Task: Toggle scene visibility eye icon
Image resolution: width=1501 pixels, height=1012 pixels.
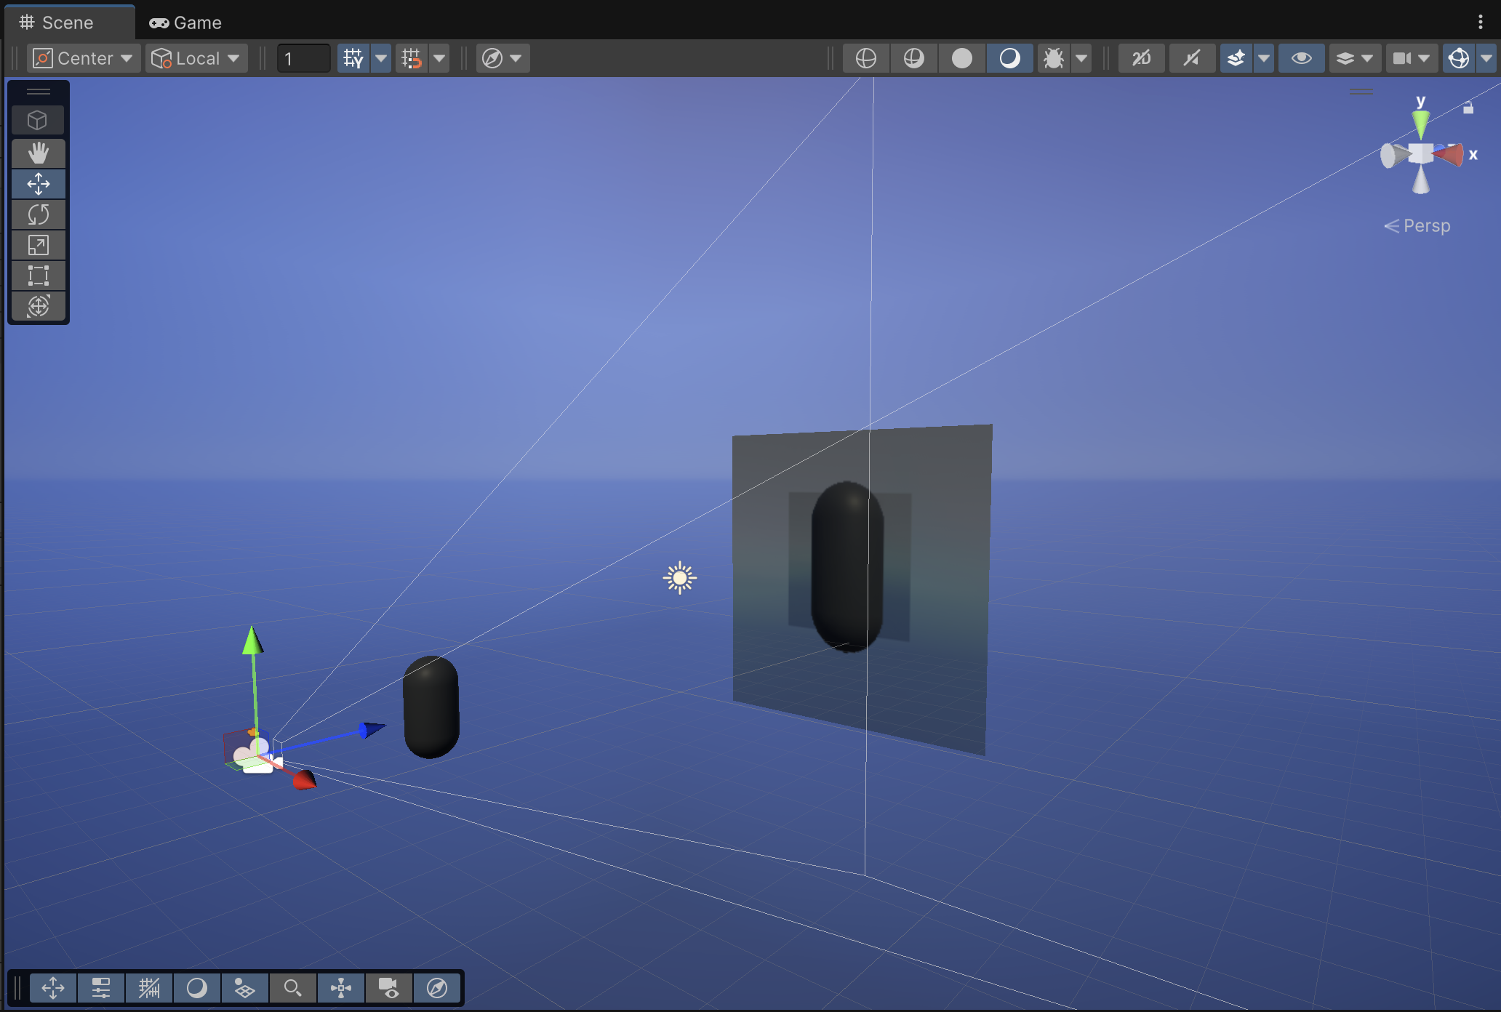Action: (x=1301, y=58)
